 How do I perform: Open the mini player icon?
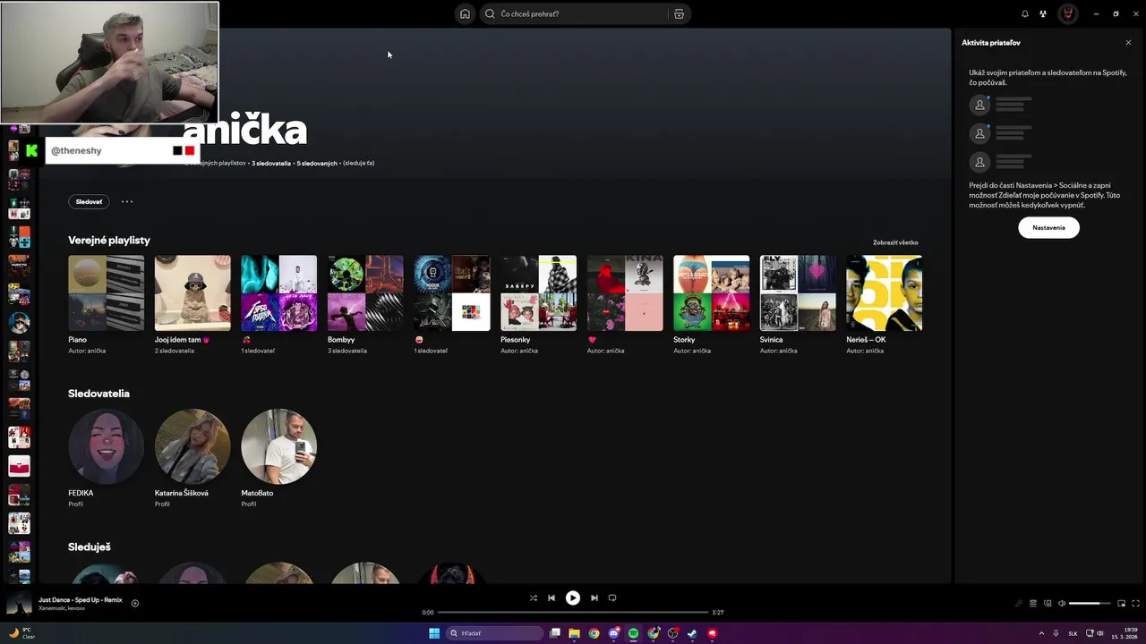coord(1121,604)
